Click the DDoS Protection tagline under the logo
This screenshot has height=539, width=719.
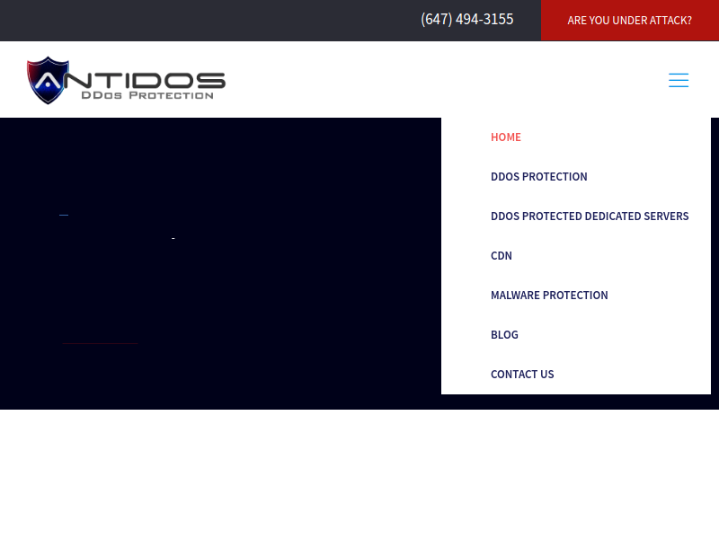[147, 95]
